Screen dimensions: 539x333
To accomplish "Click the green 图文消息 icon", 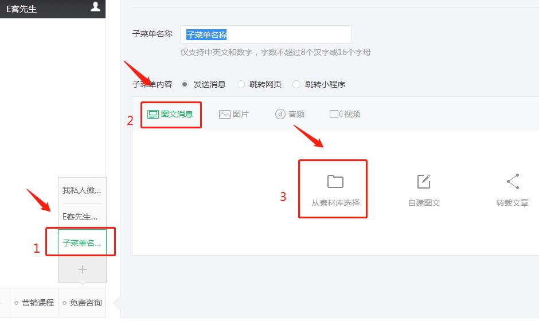I will click(151, 114).
